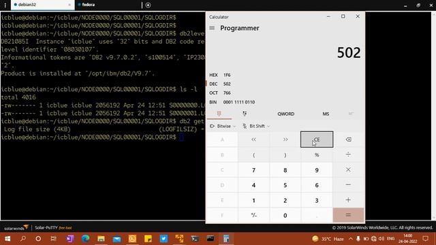The image size is (436, 245).
Task: Click the backspace delete icon key
Action: click(348, 140)
